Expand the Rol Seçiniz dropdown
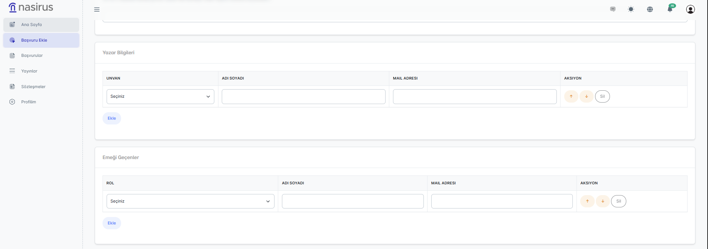Screen dimensions: 708x249 [x=190, y=201]
